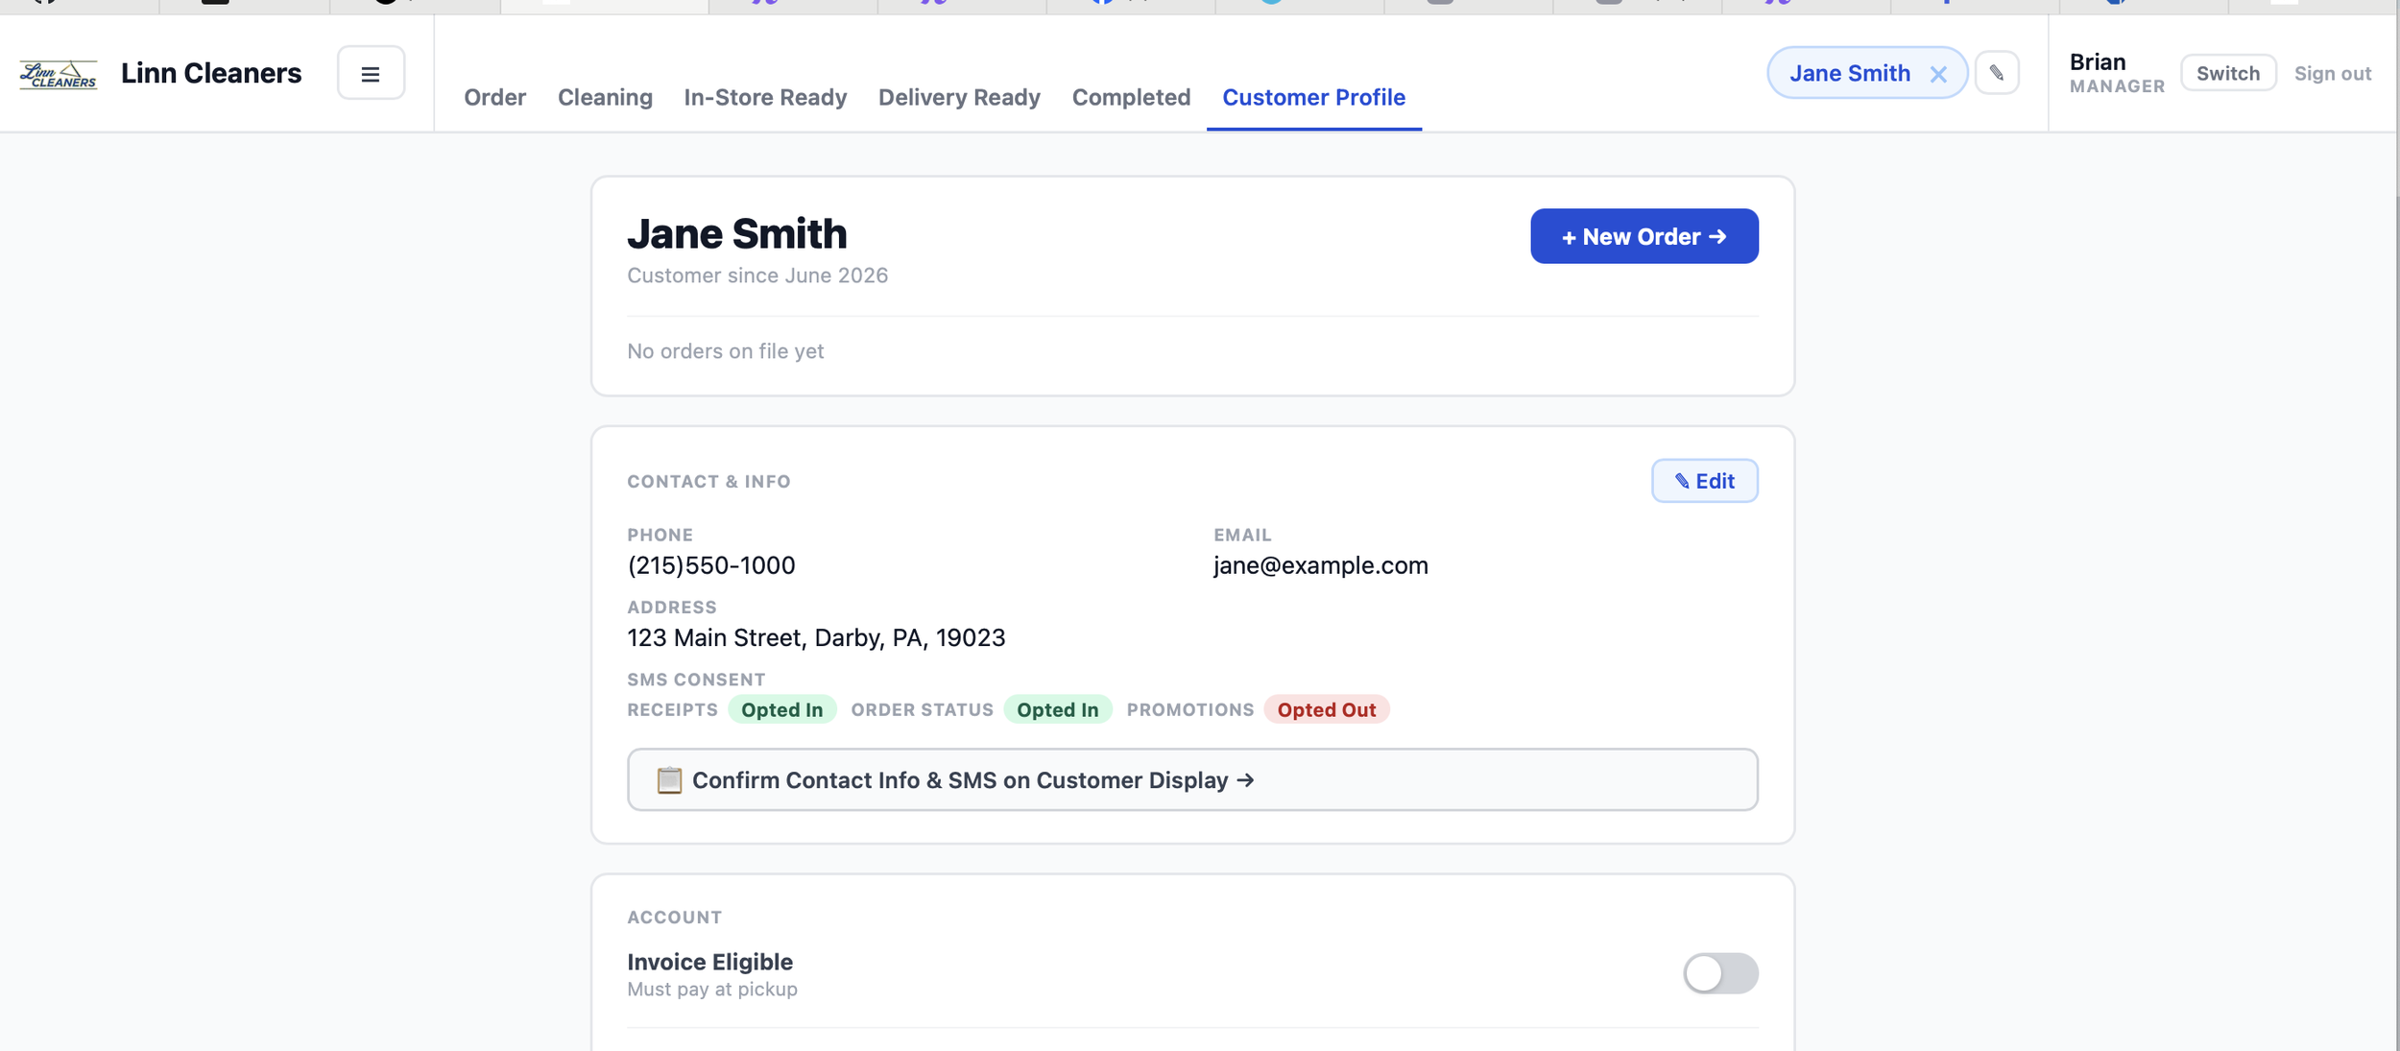
Task: Click the pencil icon beside customer chip
Action: (1997, 73)
